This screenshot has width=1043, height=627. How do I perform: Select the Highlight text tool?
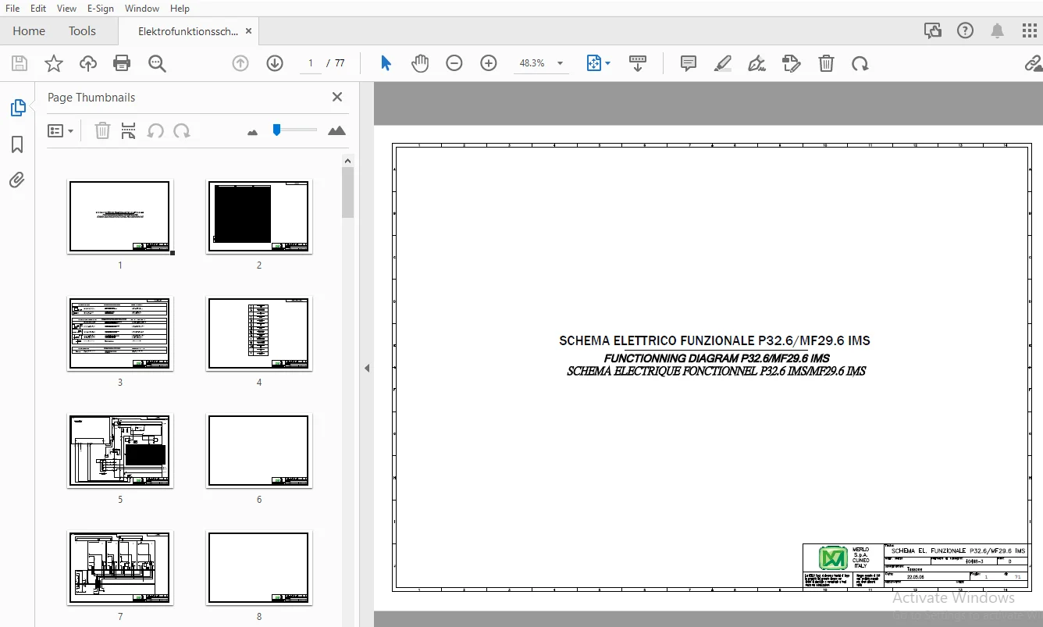click(723, 64)
